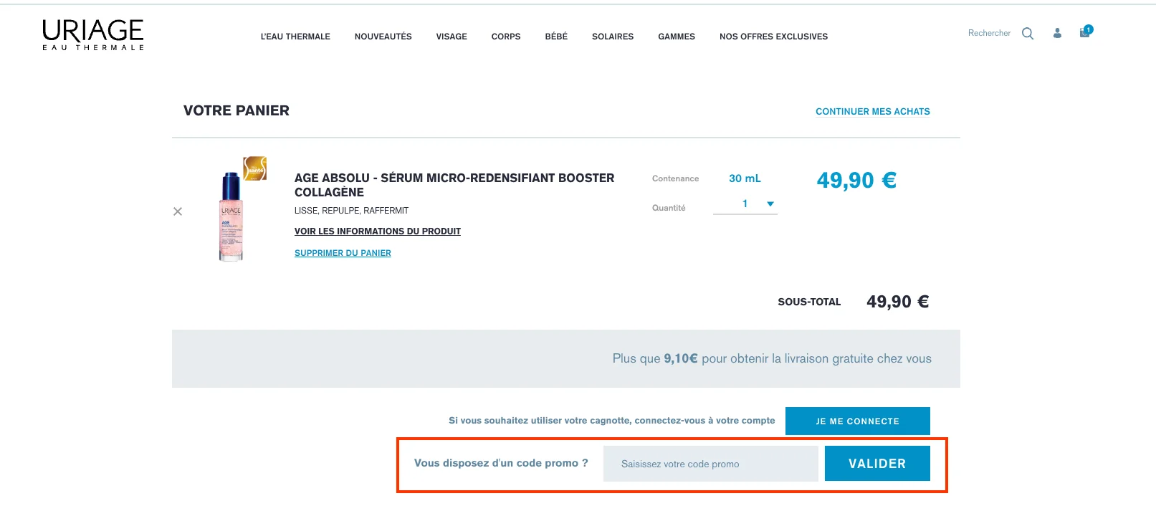Click the free delivery 9,10€ message
The width and height of the screenshot is (1156, 511).
(x=772, y=358)
